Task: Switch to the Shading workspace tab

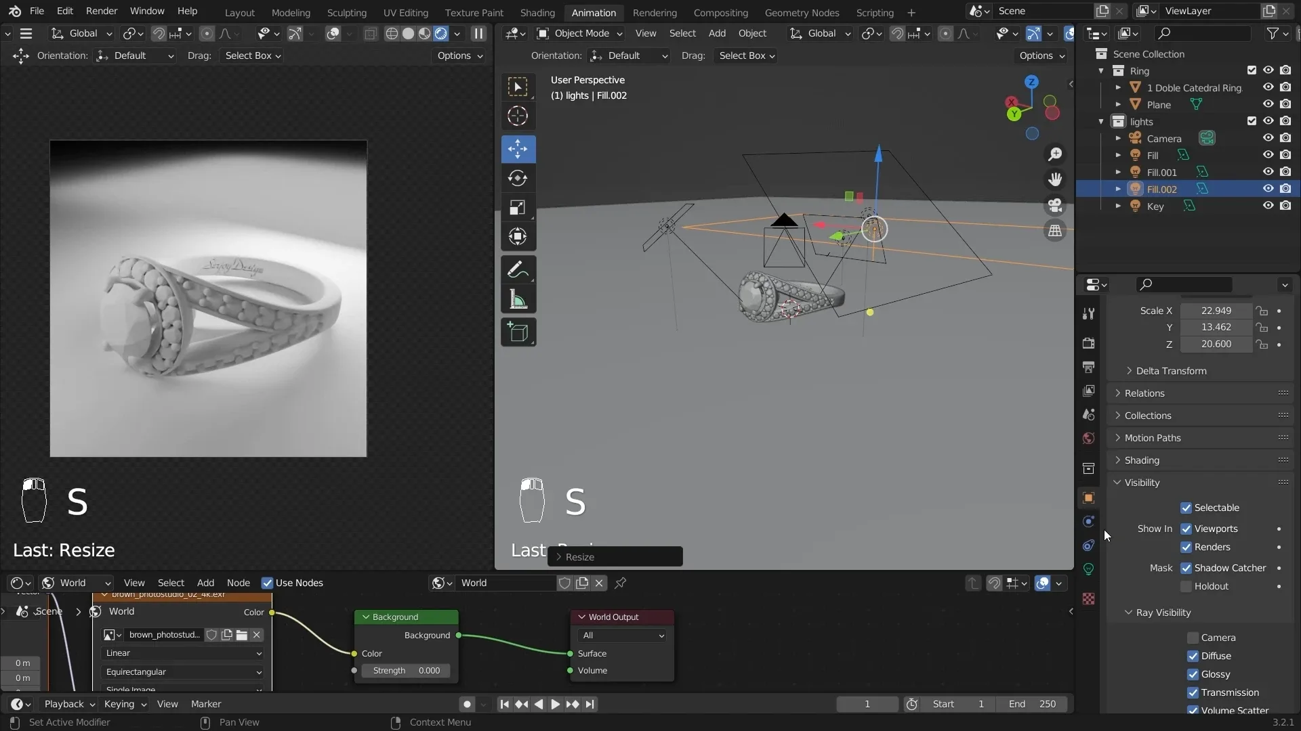Action: (537, 12)
